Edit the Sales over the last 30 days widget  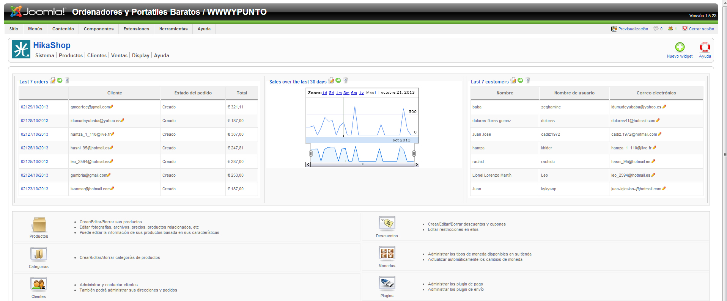pyautogui.click(x=331, y=80)
